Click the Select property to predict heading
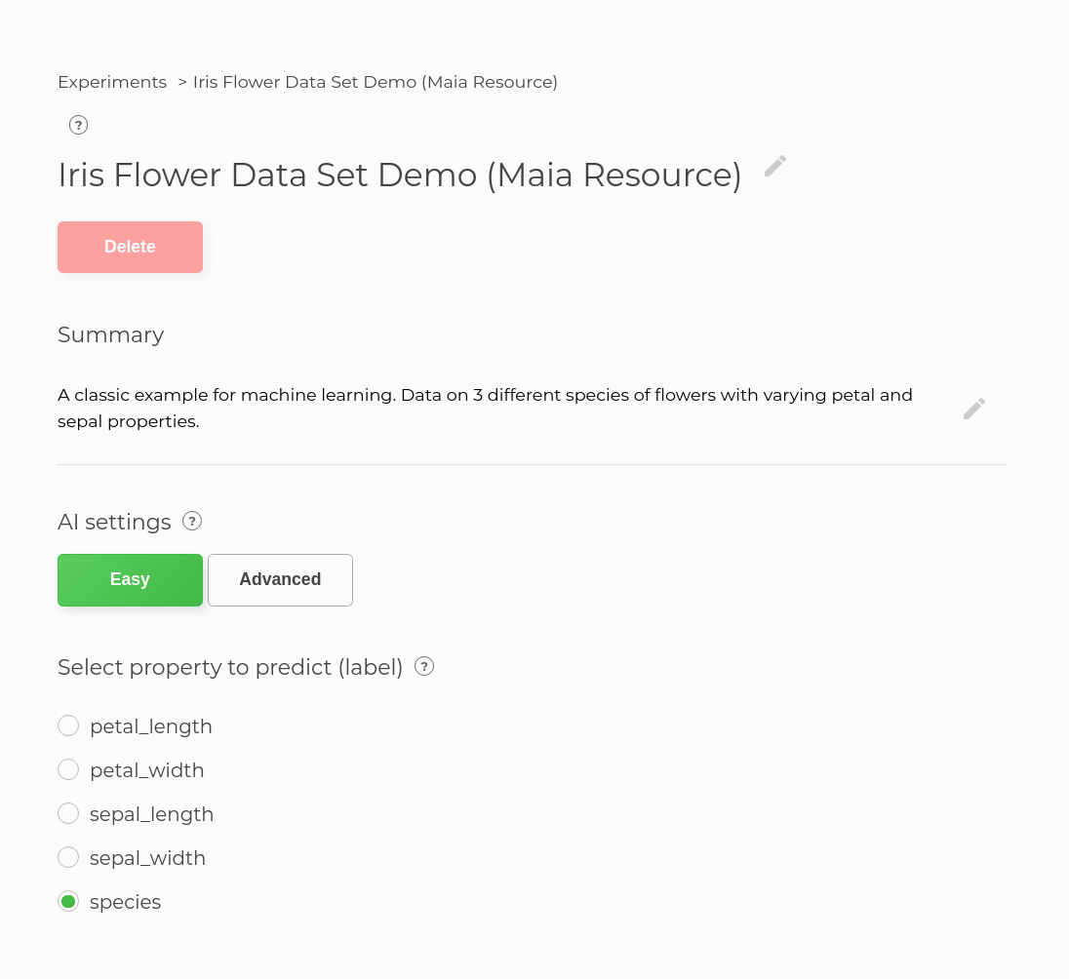1069x979 pixels. coord(230,667)
